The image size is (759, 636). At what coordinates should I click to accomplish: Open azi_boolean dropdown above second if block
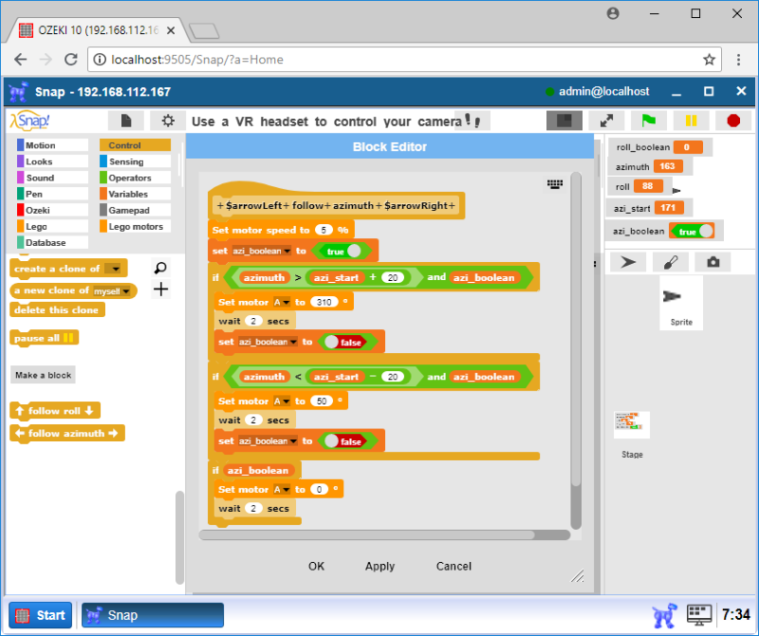point(293,342)
